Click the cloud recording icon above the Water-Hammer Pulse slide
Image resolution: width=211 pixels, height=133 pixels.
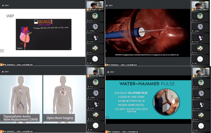tap(108, 72)
